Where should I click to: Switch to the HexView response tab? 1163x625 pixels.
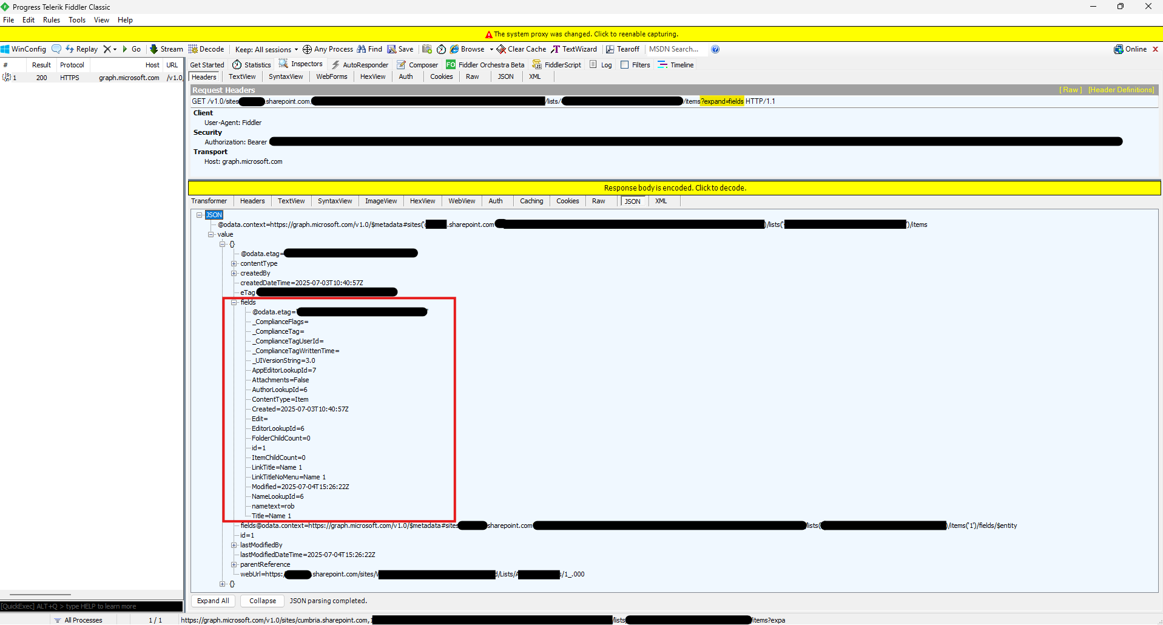point(422,201)
